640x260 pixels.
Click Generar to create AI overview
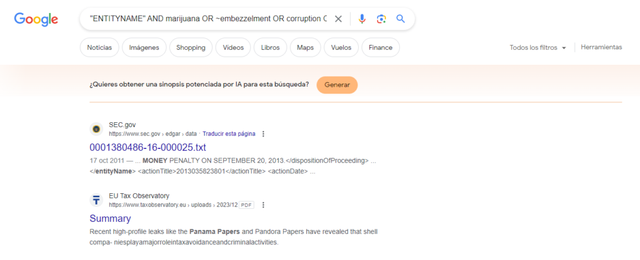coord(337,85)
